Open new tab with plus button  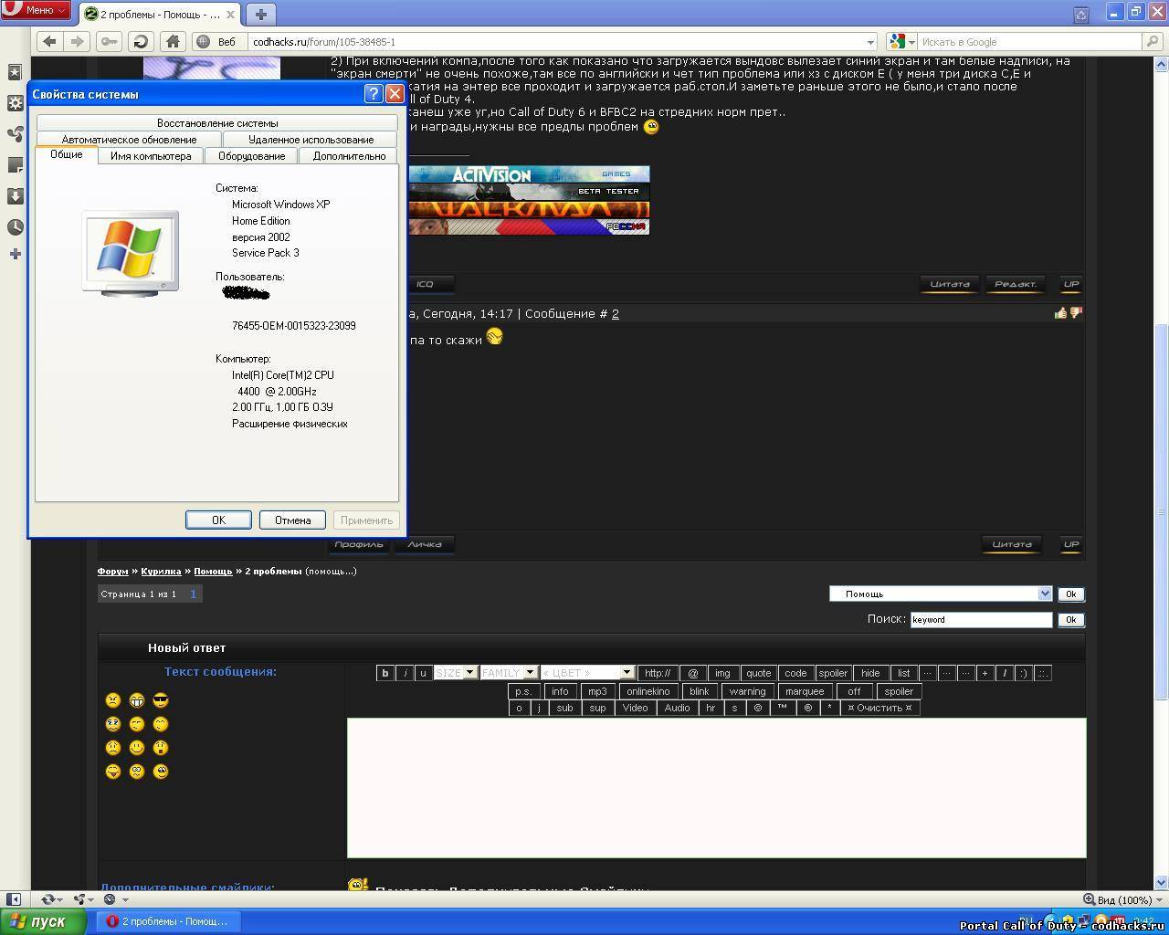pyautogui.click(x=260, y=14)
